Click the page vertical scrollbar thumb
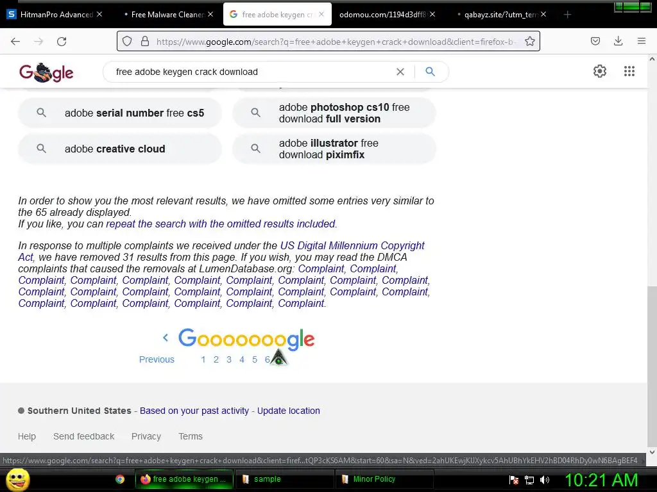 pos(652,366)
